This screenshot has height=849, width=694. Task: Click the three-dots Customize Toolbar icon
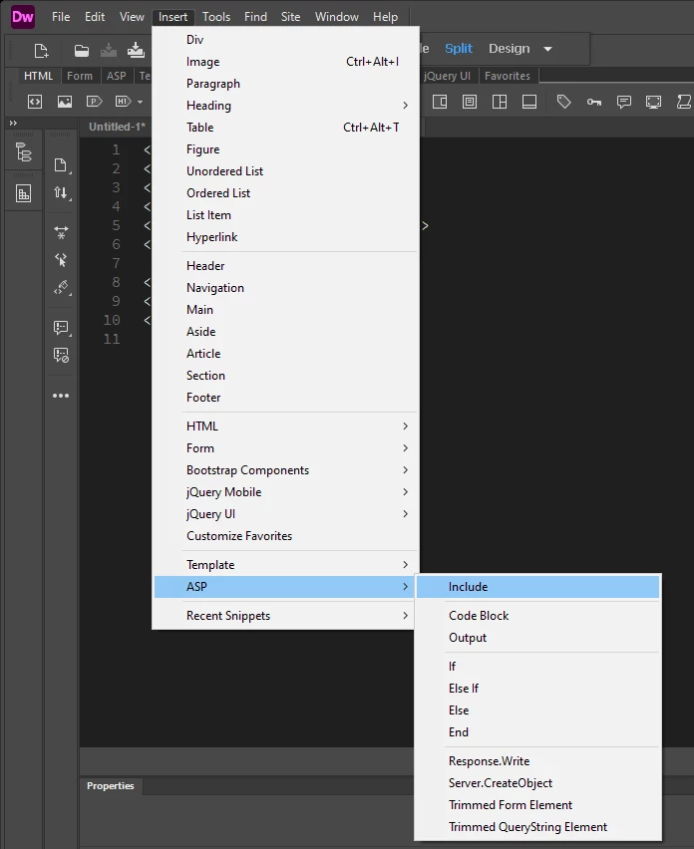tap(61, 396)
